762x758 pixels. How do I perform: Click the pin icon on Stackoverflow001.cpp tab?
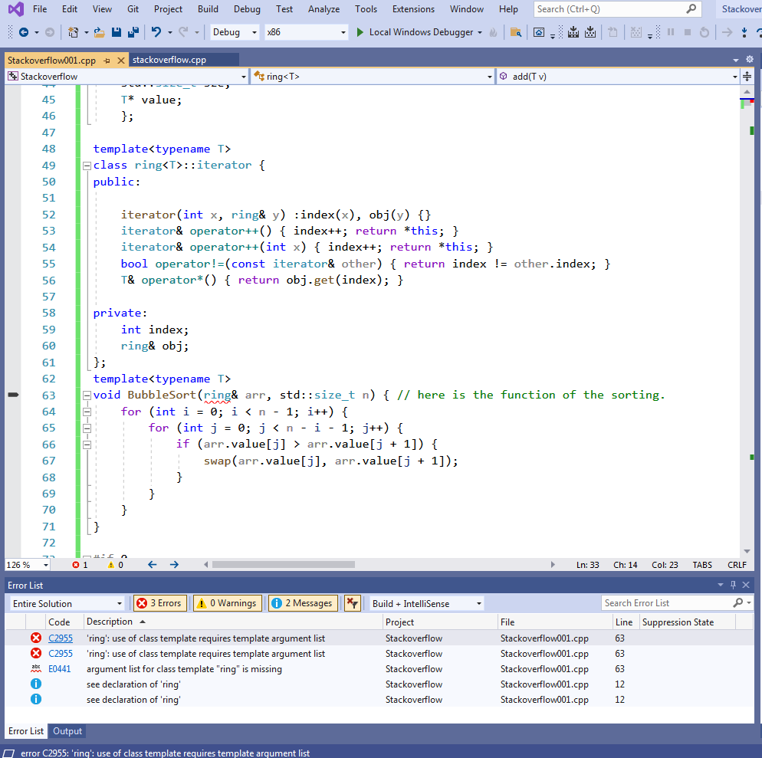click(107, 61)
